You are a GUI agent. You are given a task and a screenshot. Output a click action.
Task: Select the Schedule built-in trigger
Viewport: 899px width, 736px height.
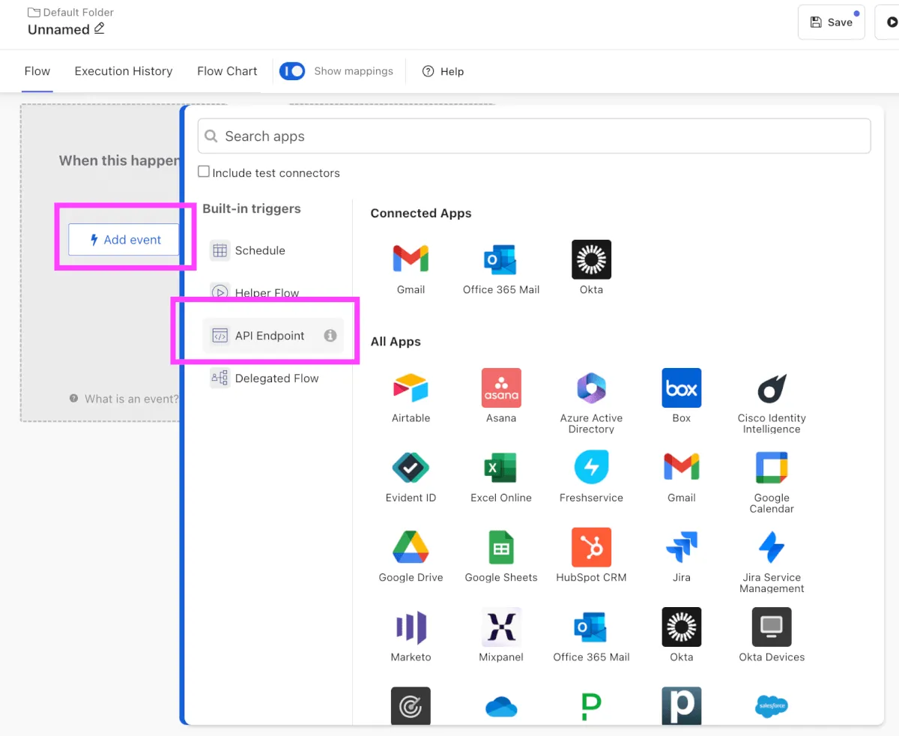coord(259,250)
